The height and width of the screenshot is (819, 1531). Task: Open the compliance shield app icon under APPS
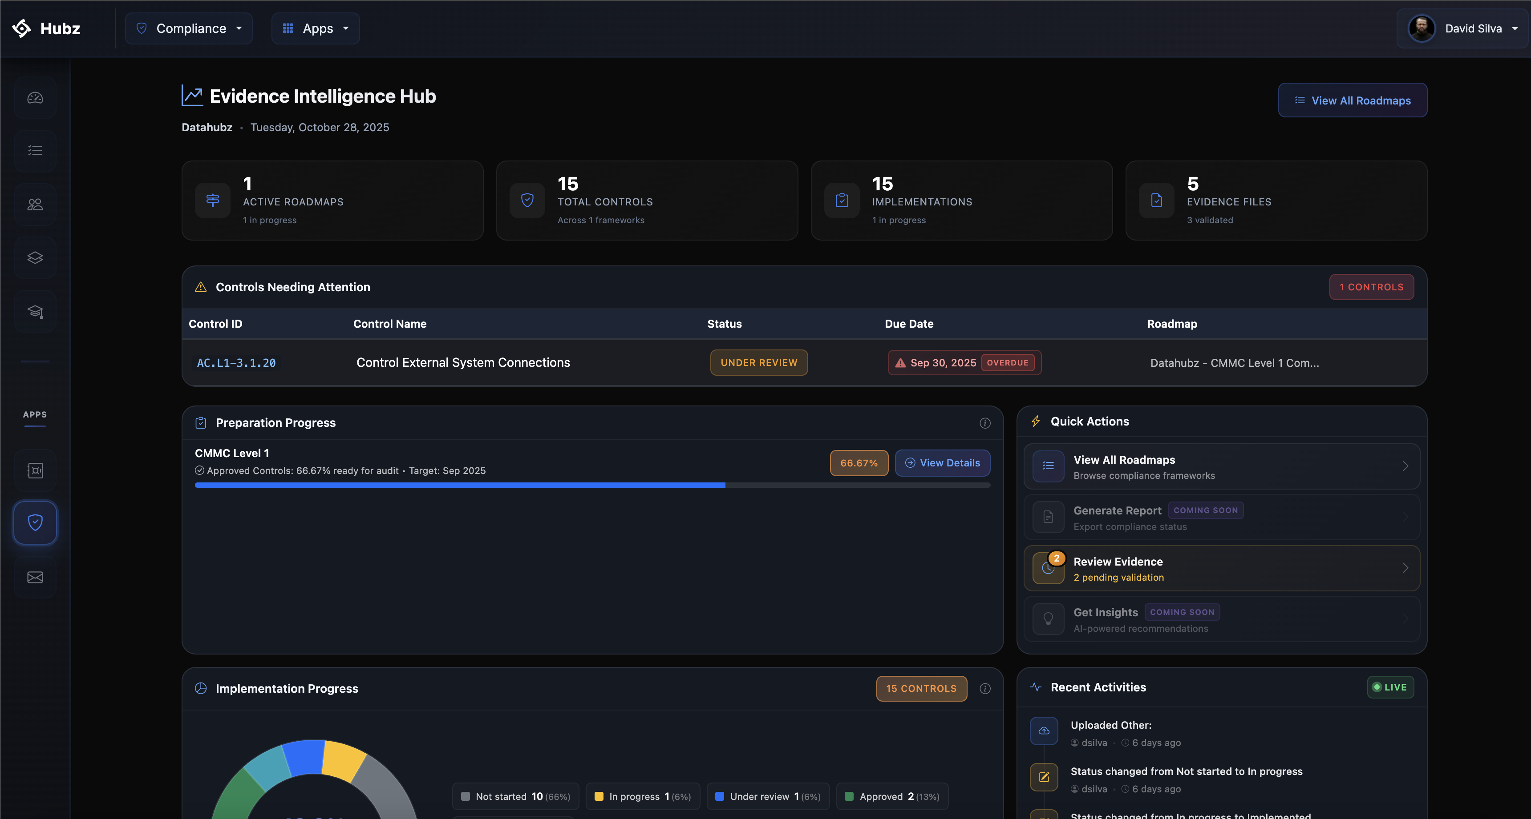[x=34, y=522]
